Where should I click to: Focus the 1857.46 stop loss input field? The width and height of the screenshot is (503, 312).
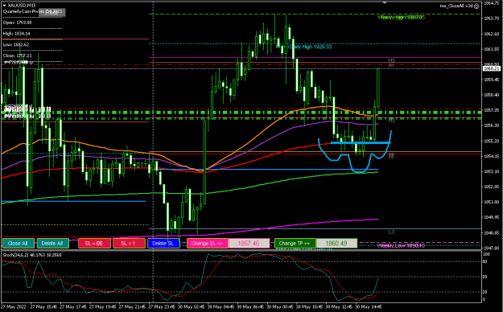[x=249, y=243]
